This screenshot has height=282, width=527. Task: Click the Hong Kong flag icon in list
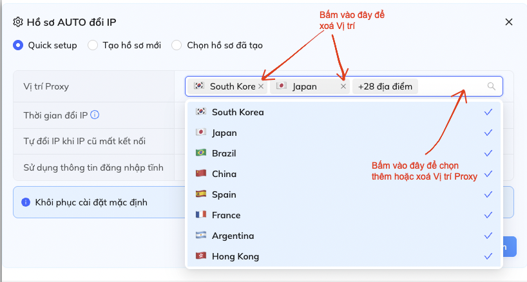pyautogui.click(x=200, y=256)
